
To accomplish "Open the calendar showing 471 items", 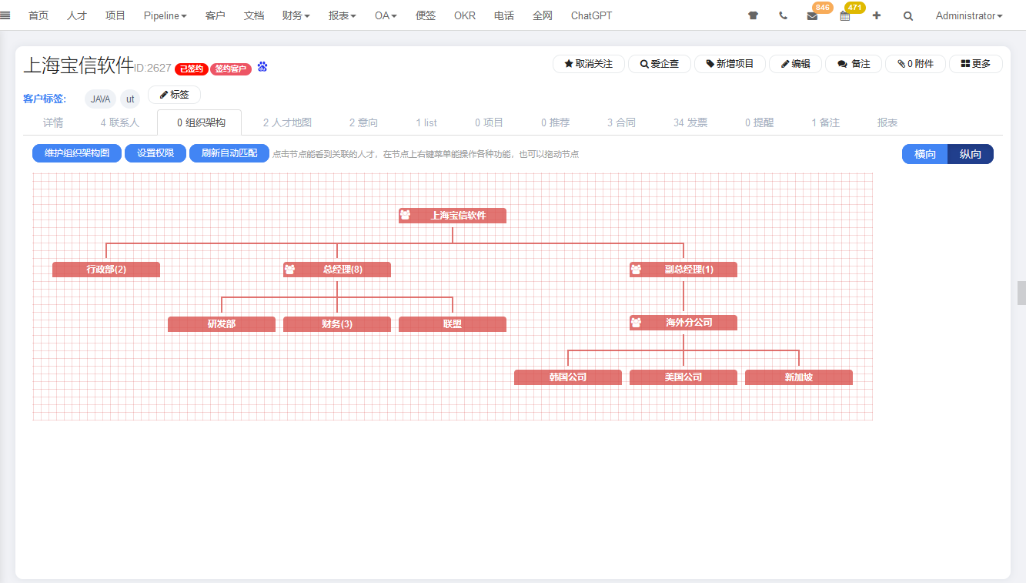I will (x=844, y=15).
